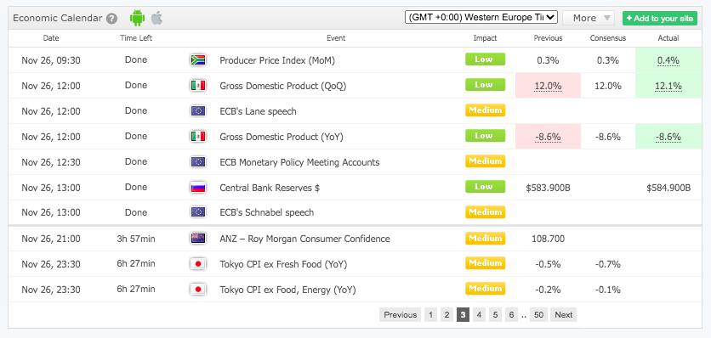Open ANZ – Roy Morgan Consumer Confidence event
The height and width of the screenshot is (338, 711).
click(x=304, y=239)
